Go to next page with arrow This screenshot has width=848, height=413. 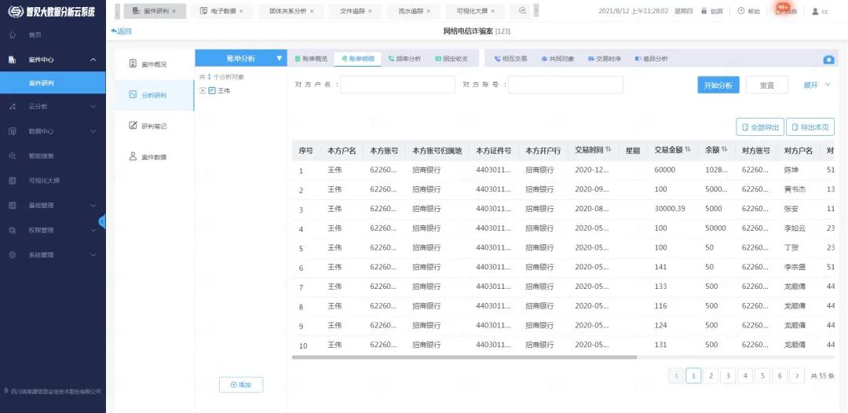point(797,375)
